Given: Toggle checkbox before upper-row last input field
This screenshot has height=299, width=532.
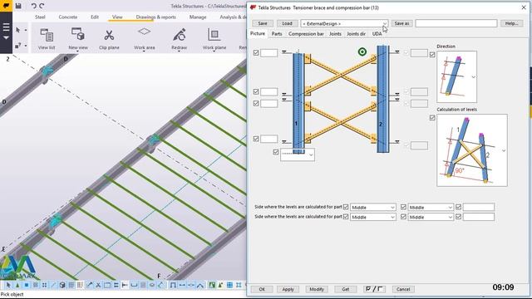Looking at the screenshot, I should (458, 207).
